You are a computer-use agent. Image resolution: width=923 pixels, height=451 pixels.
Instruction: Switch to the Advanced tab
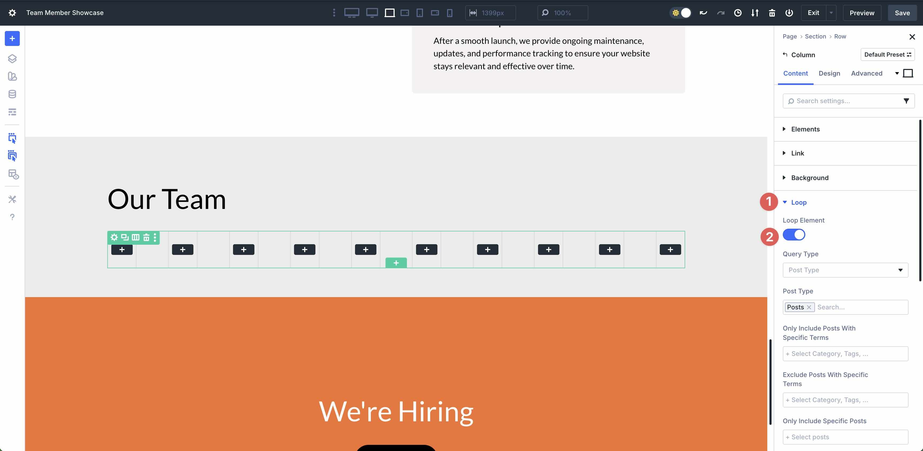coord(866,73)
